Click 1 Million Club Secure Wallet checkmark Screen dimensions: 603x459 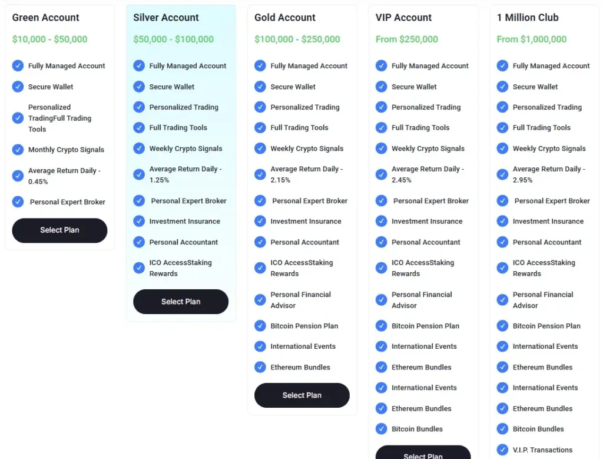502,87
